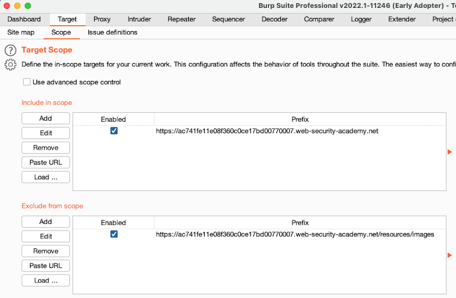Close the Burp Suite window
Screen dimensions: 456x298
point(7,6)
